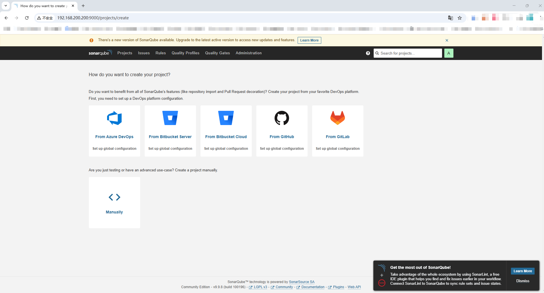Open the tab search dropdown arrow

coord(6,6)
